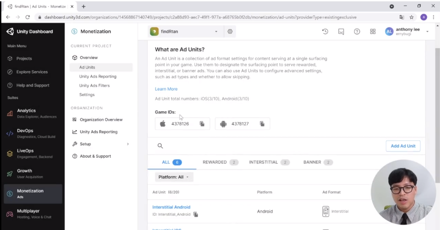Click the Analytics bar chart icon
Image resolution: width=440 pixels, height=230 pixels.
coord(10,113)
